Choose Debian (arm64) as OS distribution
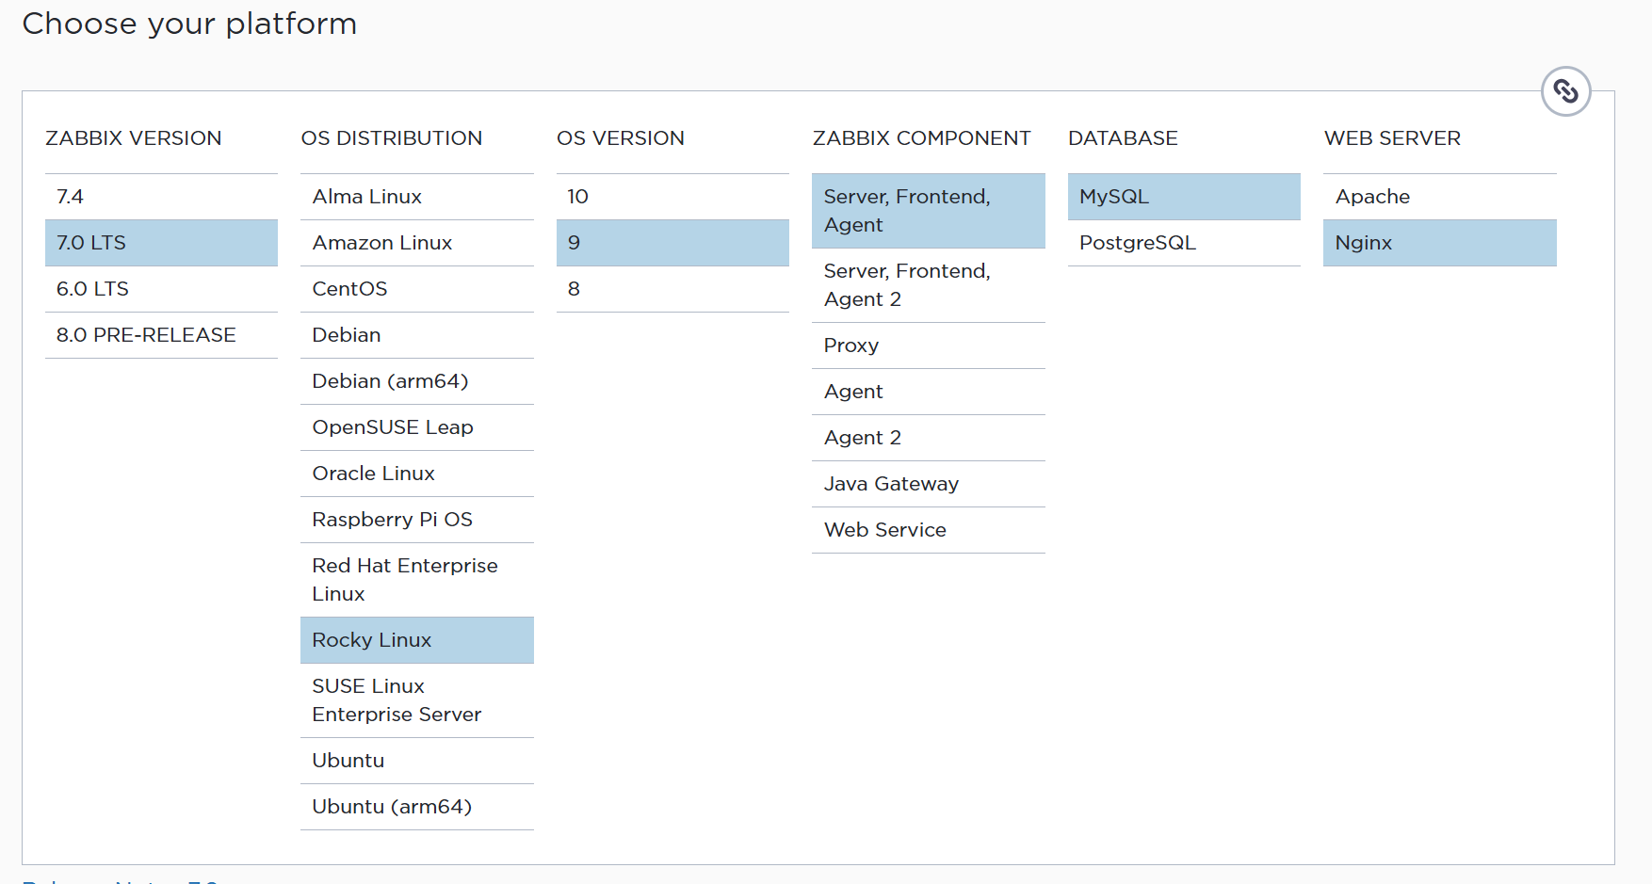This screenshot has width=1652, height=884. coord(416,381)
